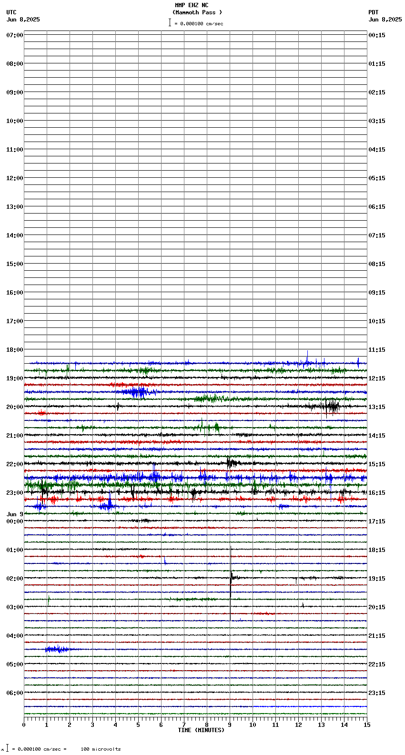405x755 pixels.
Task: Click the "11:15" PDT time label
Action: 377,350
